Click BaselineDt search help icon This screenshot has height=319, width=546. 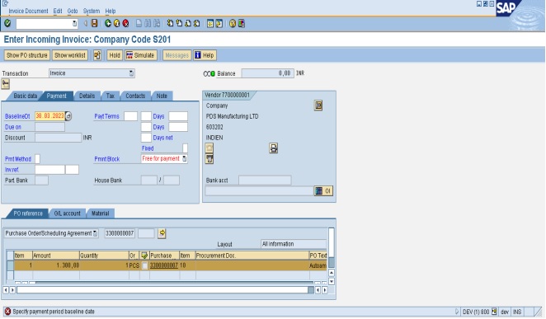(68, 116)
